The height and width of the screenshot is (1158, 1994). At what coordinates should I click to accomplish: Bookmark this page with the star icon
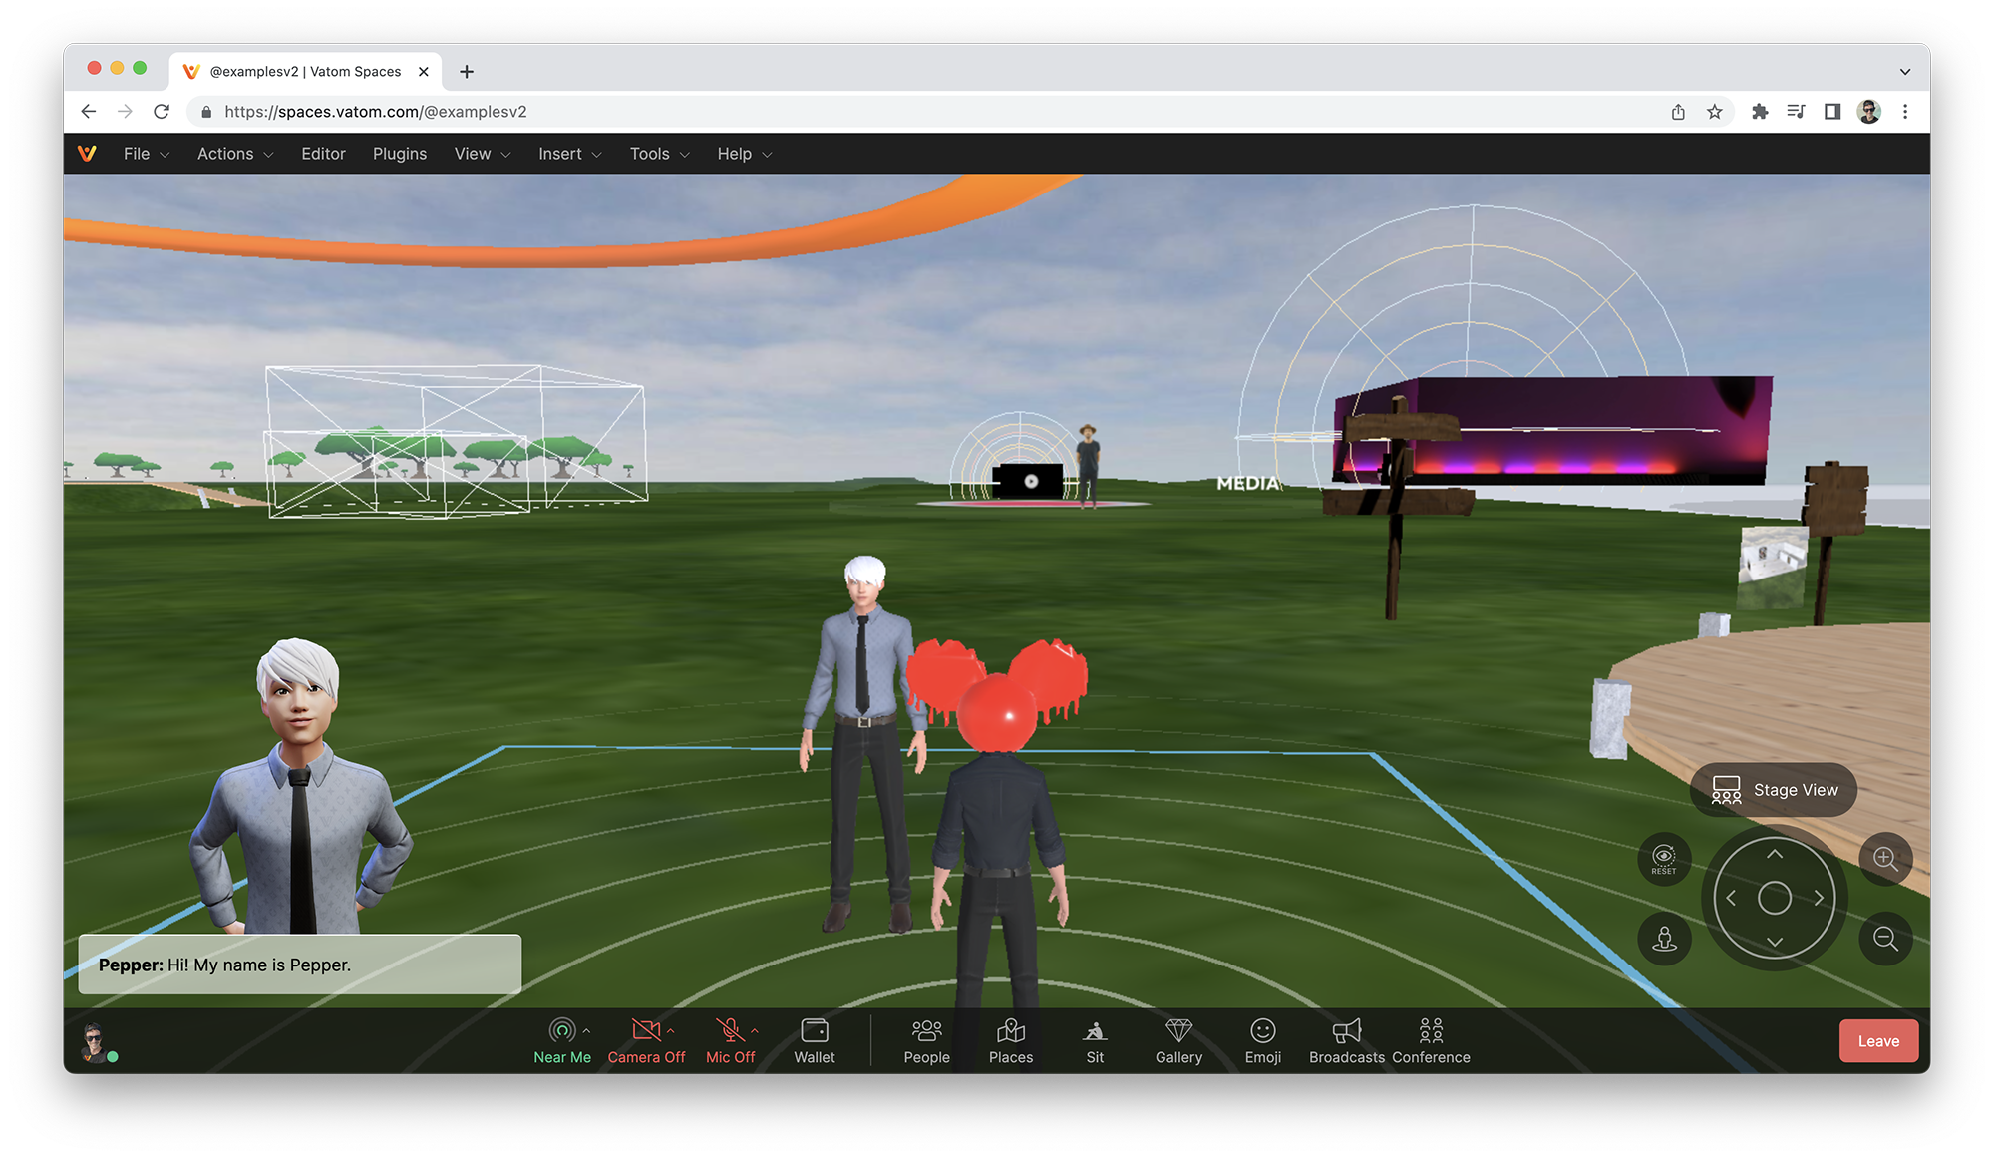click(x=1714, y=112)
